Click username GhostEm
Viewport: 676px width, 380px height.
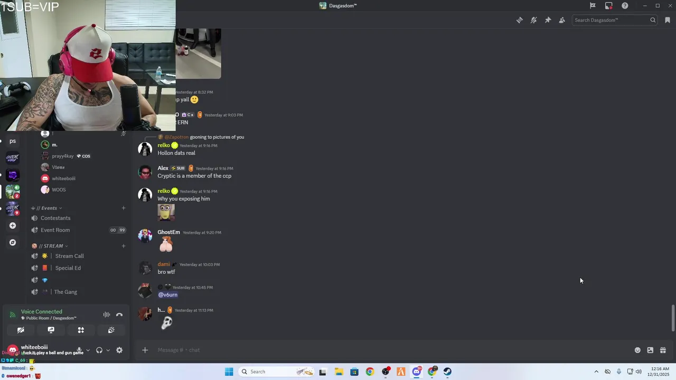coord(168,232)
